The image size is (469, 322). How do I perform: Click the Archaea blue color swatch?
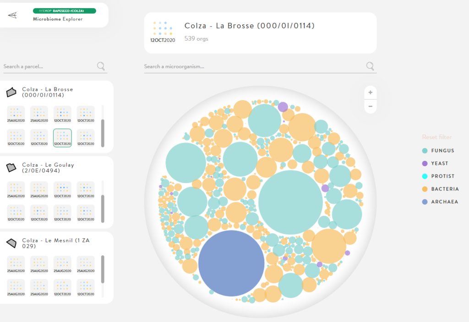click(425, 202)
